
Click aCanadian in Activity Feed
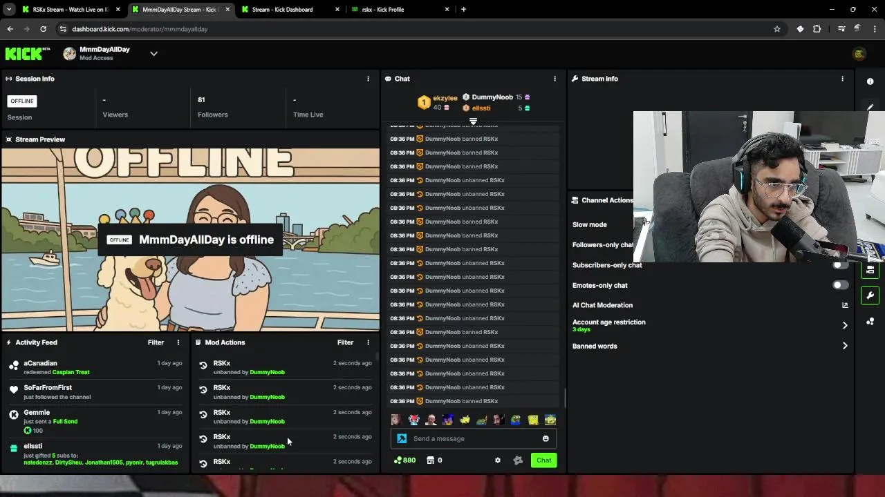[x=40, y=363]
